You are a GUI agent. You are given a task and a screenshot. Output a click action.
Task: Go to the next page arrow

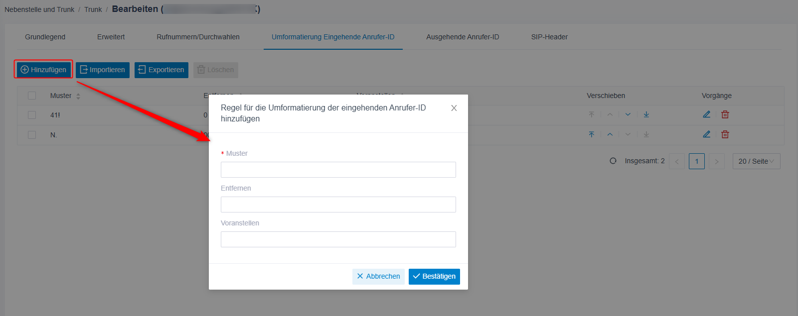tap(717, 161)
